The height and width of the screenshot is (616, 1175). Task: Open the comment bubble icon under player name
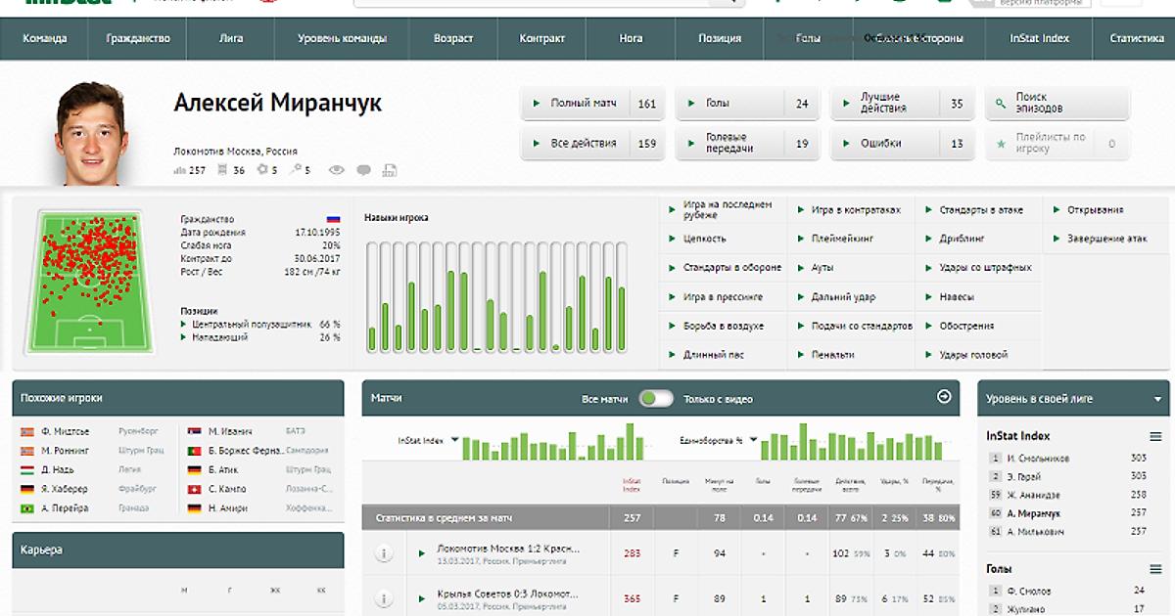(363, 170)
